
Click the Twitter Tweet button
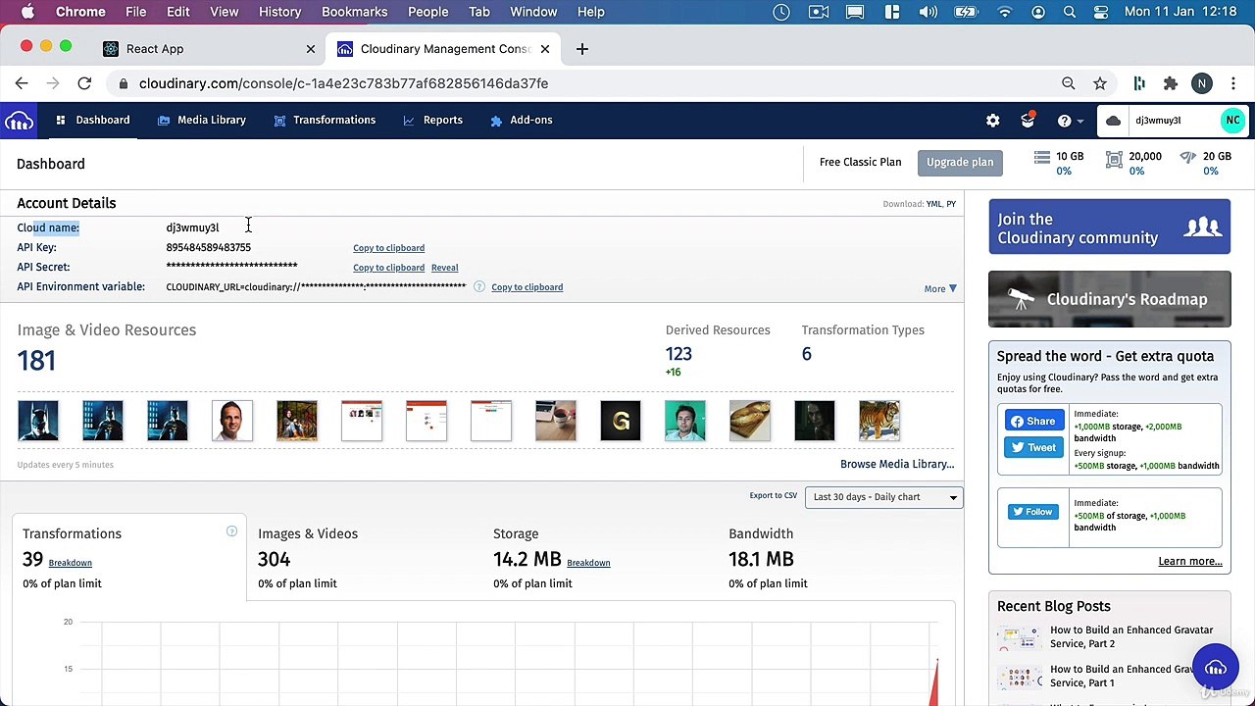[x=1033, y=448]
